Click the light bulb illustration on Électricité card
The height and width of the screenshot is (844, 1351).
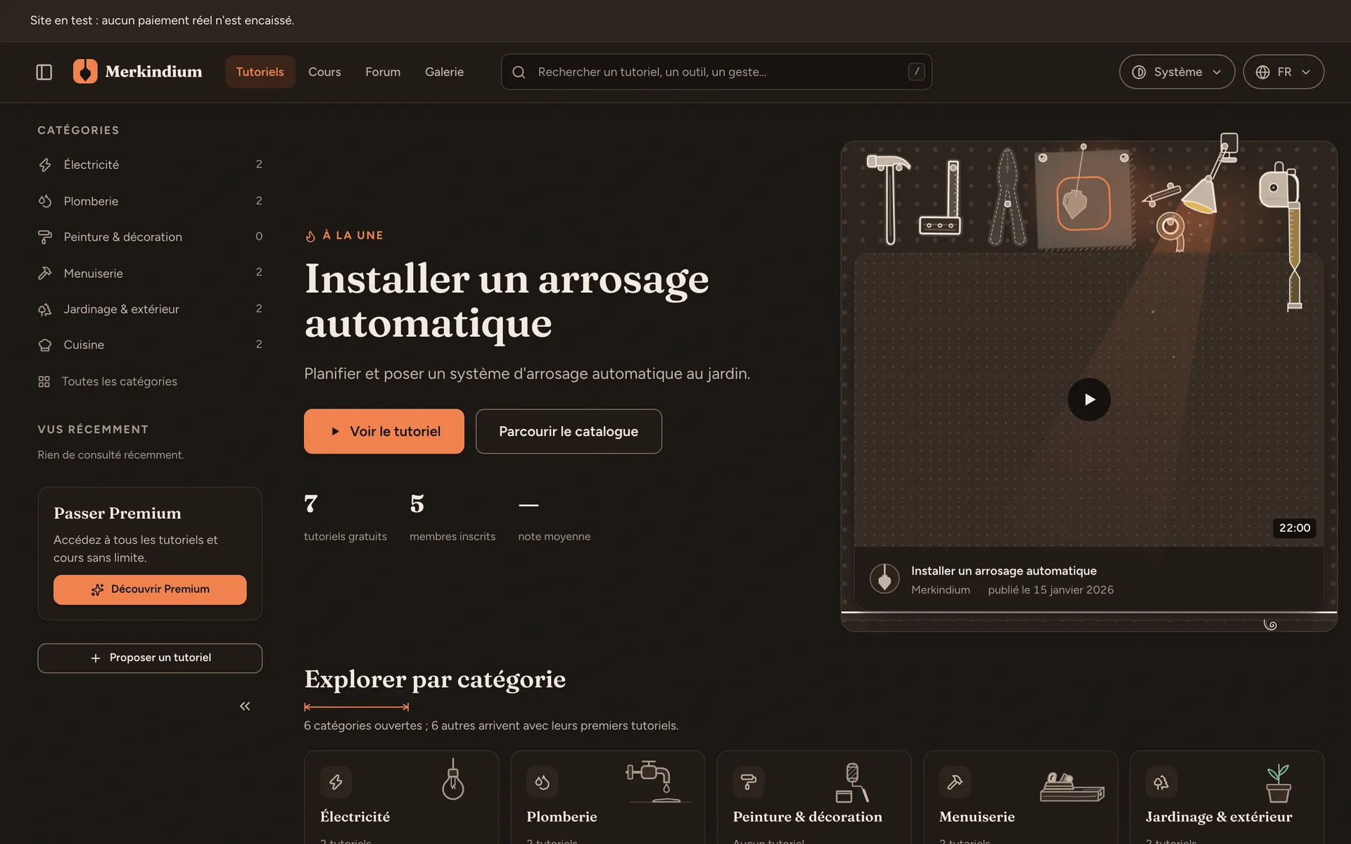(453, 779)
